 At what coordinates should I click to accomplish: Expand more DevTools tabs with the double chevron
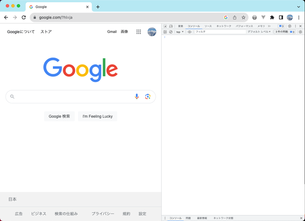(269, 26)
